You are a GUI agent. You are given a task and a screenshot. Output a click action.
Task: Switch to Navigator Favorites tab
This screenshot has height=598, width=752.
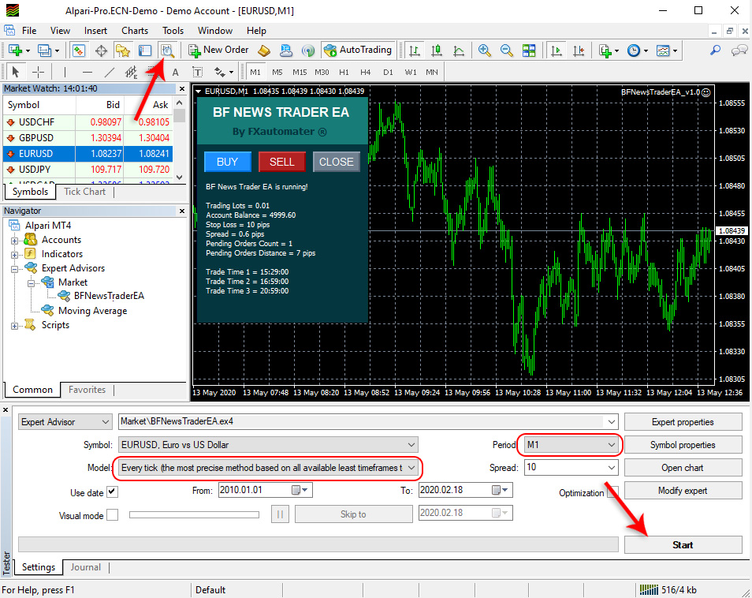pos(87,390)
